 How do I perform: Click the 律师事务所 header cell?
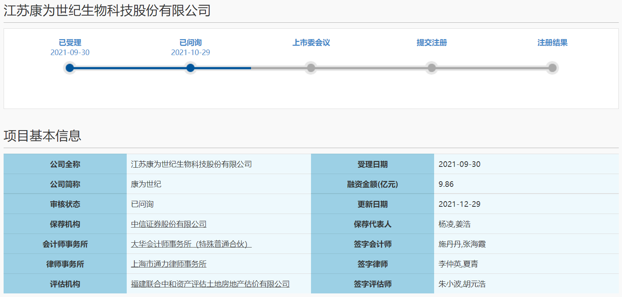[65, 264]
